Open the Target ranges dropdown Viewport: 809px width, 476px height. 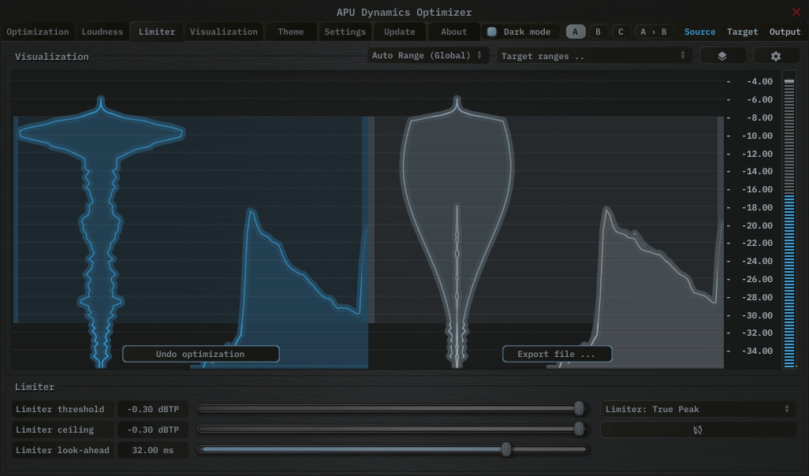(594, 56)
